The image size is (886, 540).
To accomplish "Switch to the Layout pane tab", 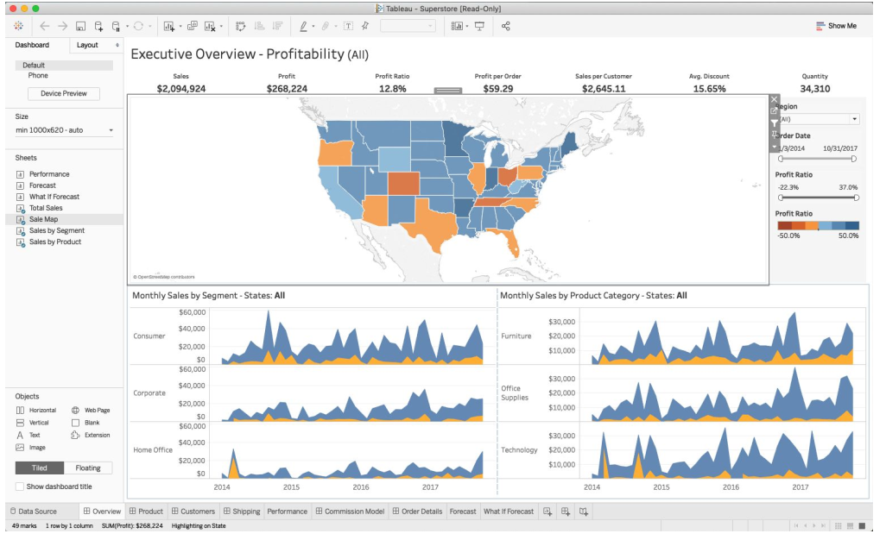I will tap(87, 45).
